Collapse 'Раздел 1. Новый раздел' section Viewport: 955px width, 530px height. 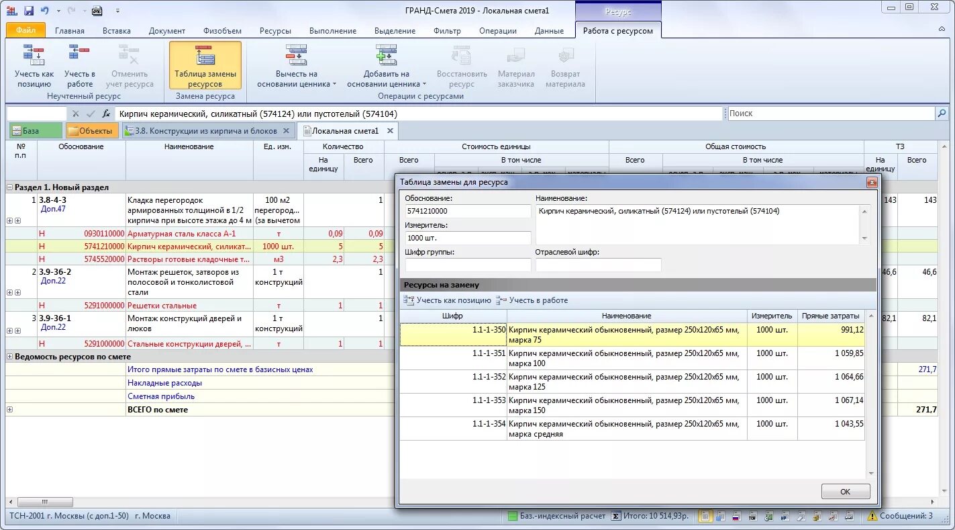(10, 187)
